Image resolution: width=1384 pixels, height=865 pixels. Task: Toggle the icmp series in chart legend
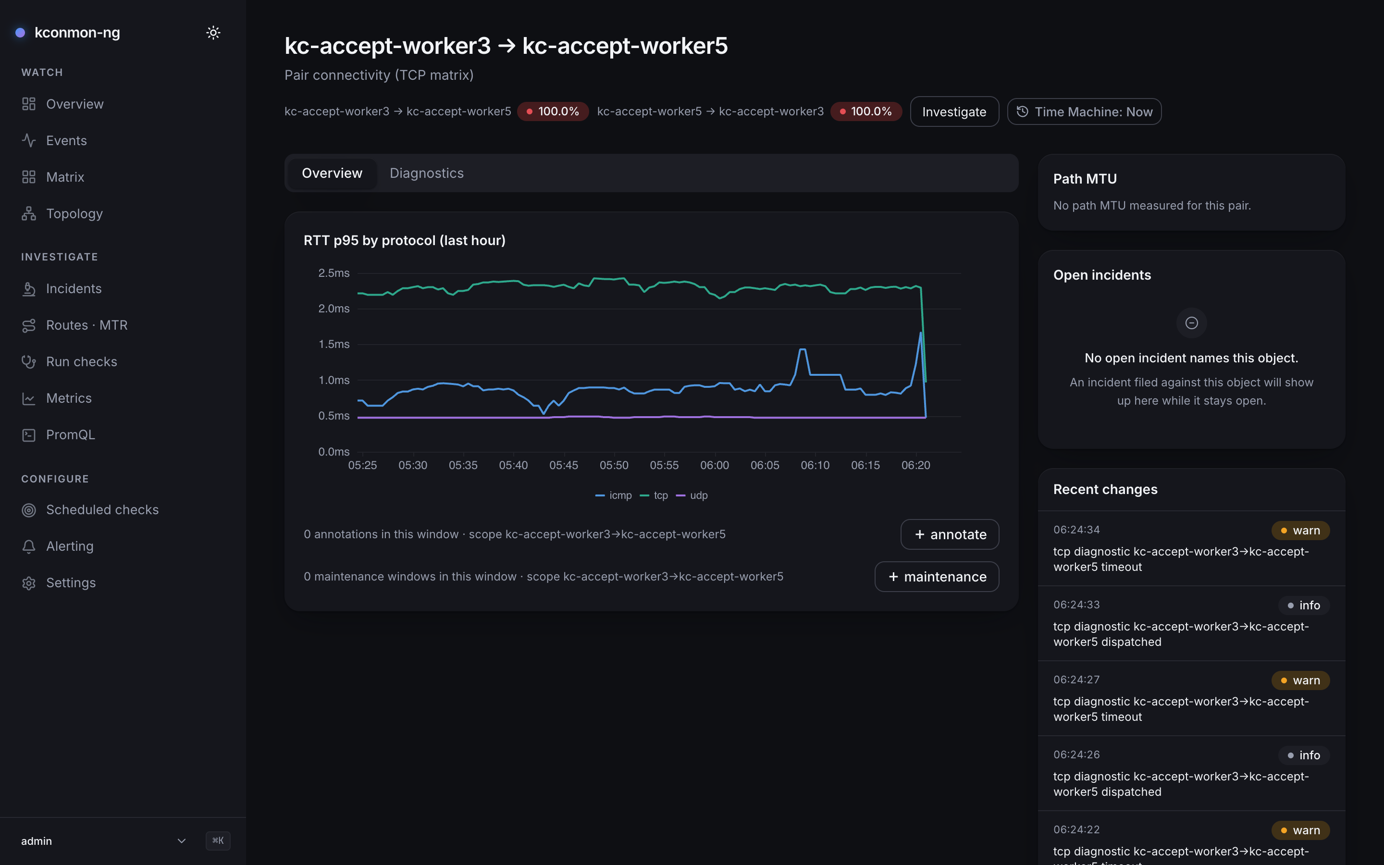point(614,495)
